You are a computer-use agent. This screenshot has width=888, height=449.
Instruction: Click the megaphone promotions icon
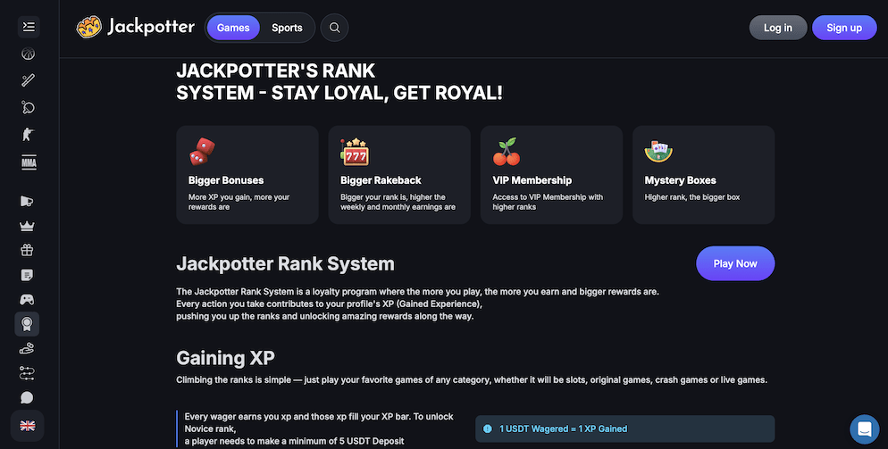coord(28,201)
